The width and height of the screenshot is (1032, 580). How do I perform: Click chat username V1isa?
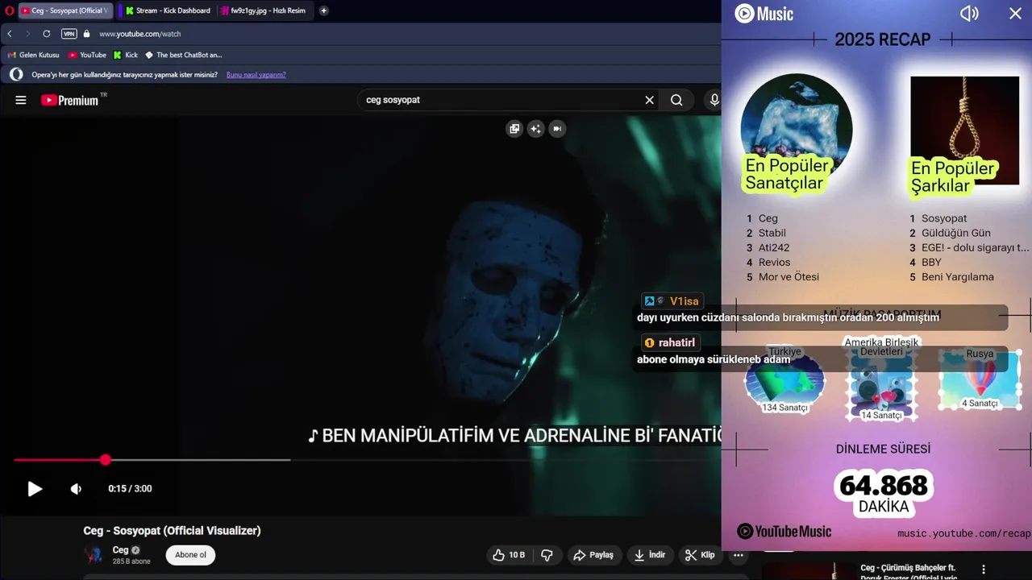(684, 301)
